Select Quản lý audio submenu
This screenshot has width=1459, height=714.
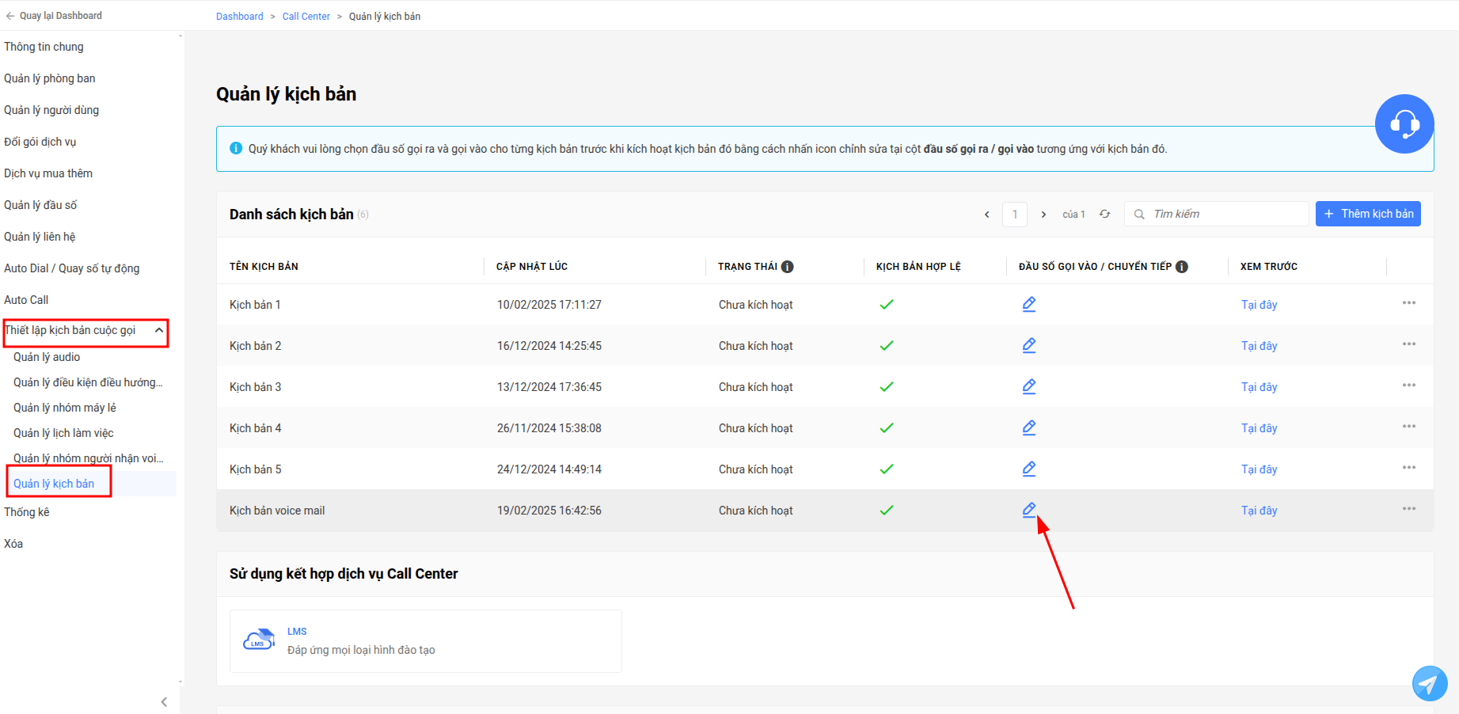coord(47,357)
